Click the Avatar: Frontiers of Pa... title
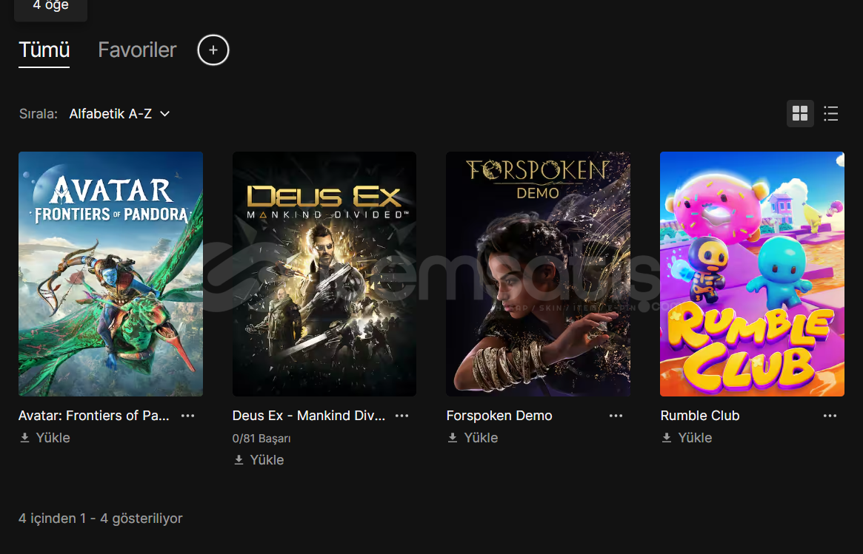Viewport: 863px width, 554px height. [94, 416]
